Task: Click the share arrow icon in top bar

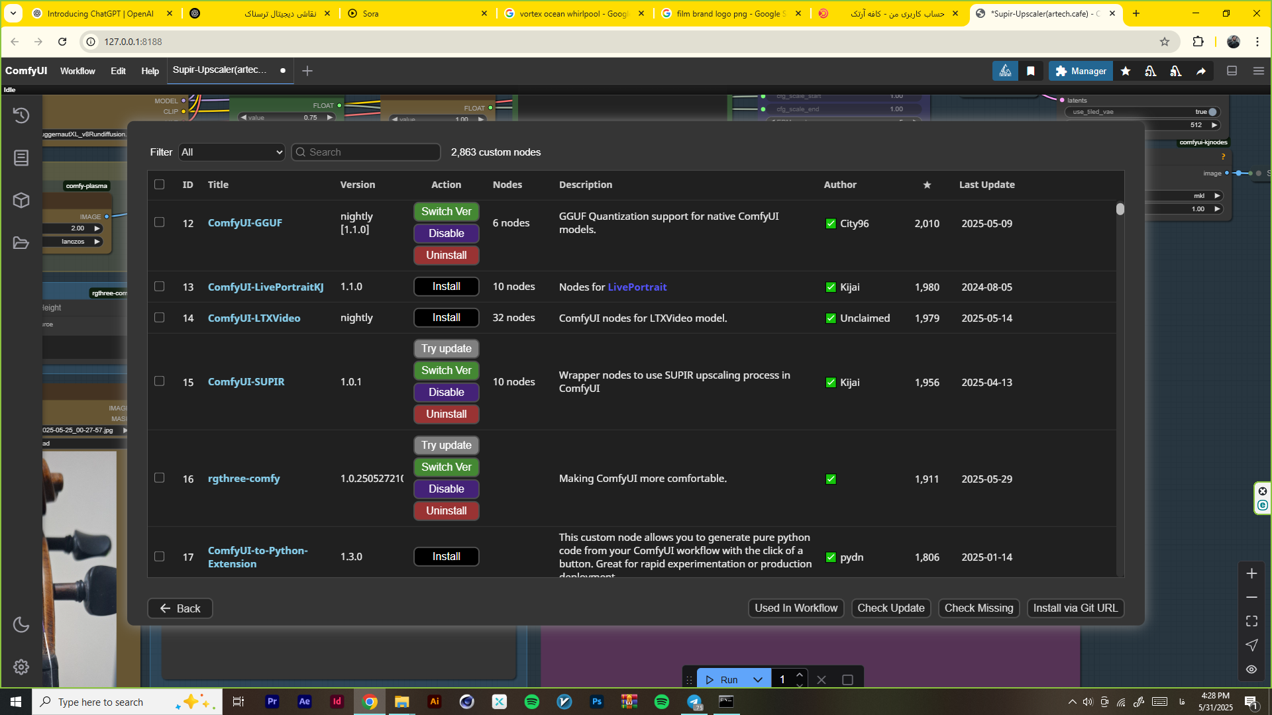Action: coord(1201,71)
